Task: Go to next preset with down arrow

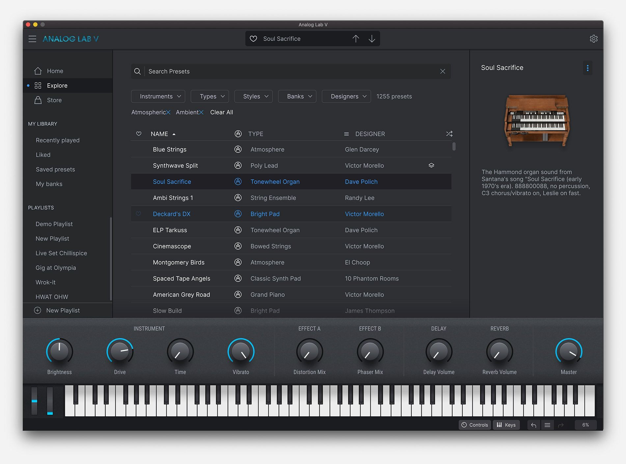Action: tap(372, 39)
